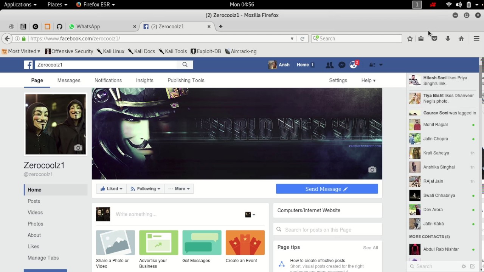Screen dimensions: 484x272
Task: Click the Facebook logo icon
Action: (28, 65)
